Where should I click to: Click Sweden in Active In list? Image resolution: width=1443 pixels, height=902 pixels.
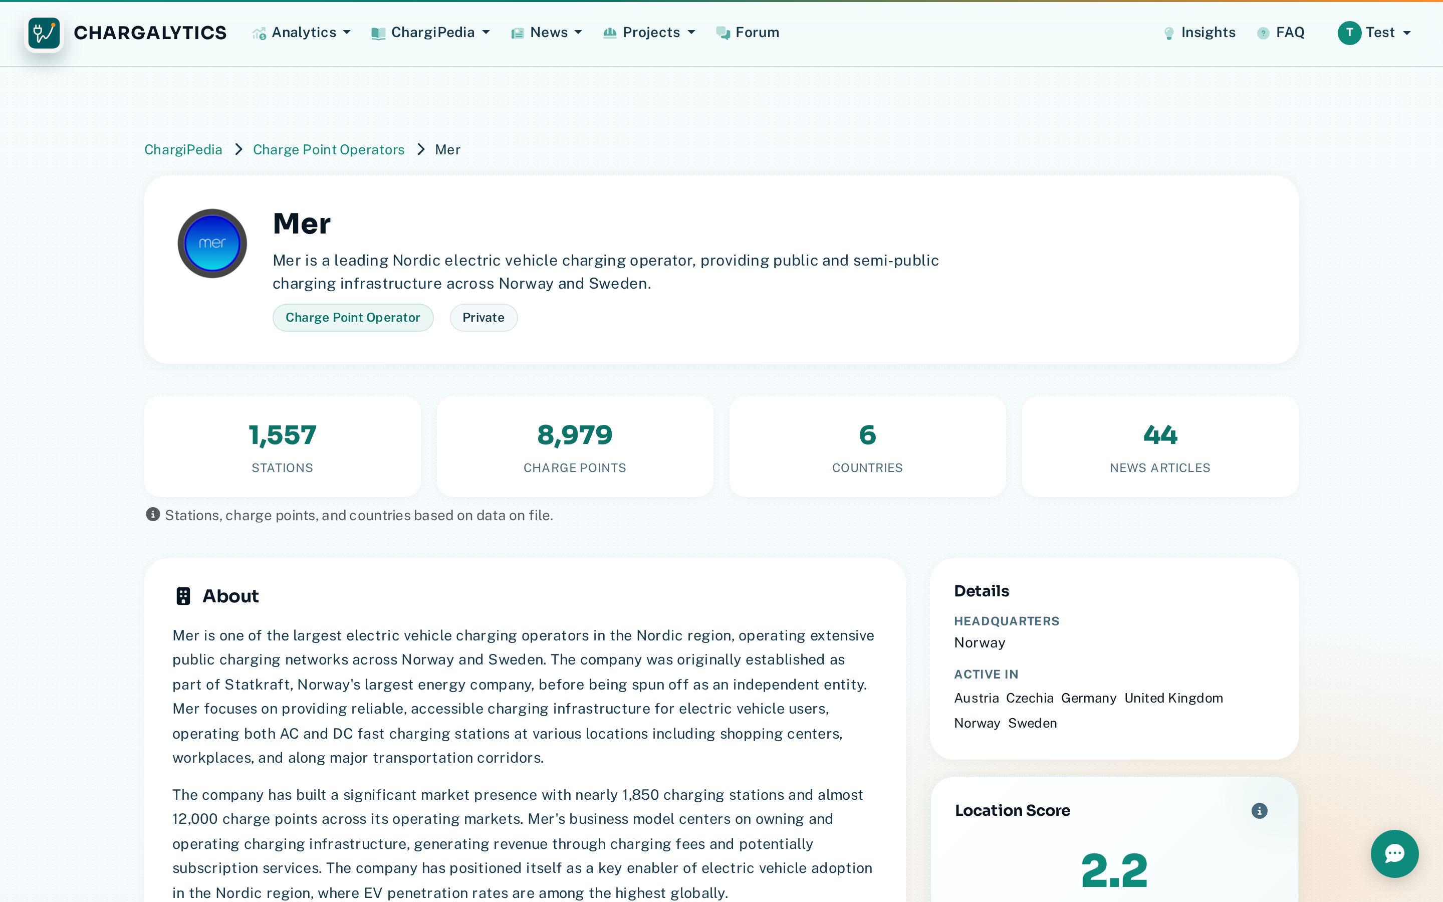(1033, 723)
